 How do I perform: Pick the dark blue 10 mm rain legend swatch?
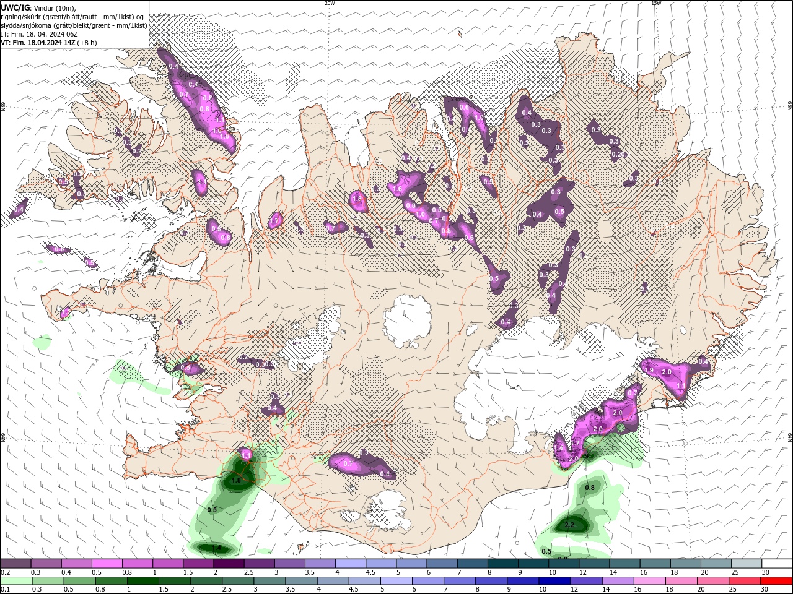coord(554,581)
